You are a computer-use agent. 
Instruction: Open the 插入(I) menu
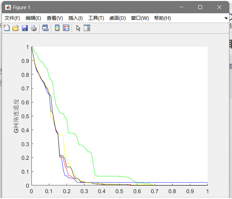pos(76,18)
